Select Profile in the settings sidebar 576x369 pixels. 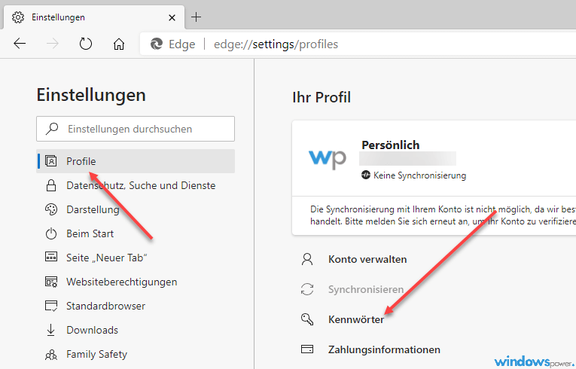[81, 161]
